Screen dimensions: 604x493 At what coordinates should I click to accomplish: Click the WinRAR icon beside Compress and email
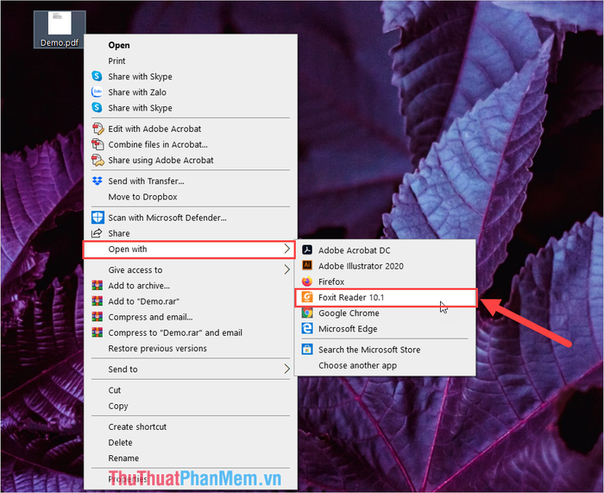pos(97,317)
